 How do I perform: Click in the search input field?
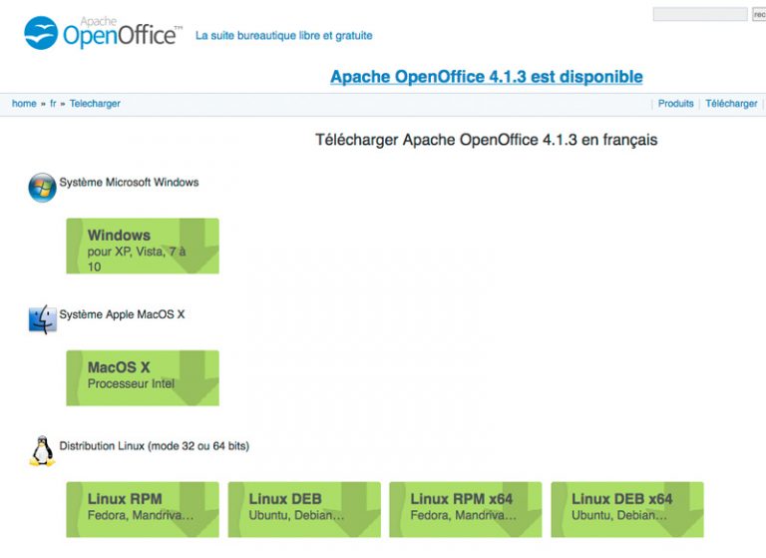click(700, 14)
